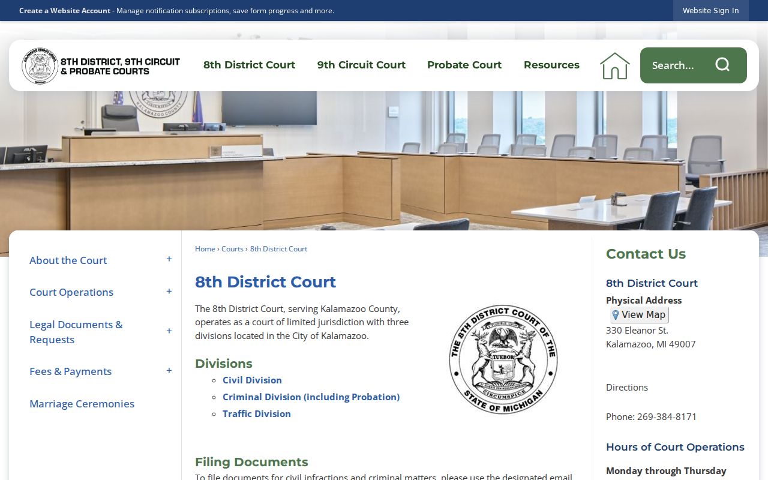
Task: Open the Court Operations sidebar link
Action: coord(71,292)
